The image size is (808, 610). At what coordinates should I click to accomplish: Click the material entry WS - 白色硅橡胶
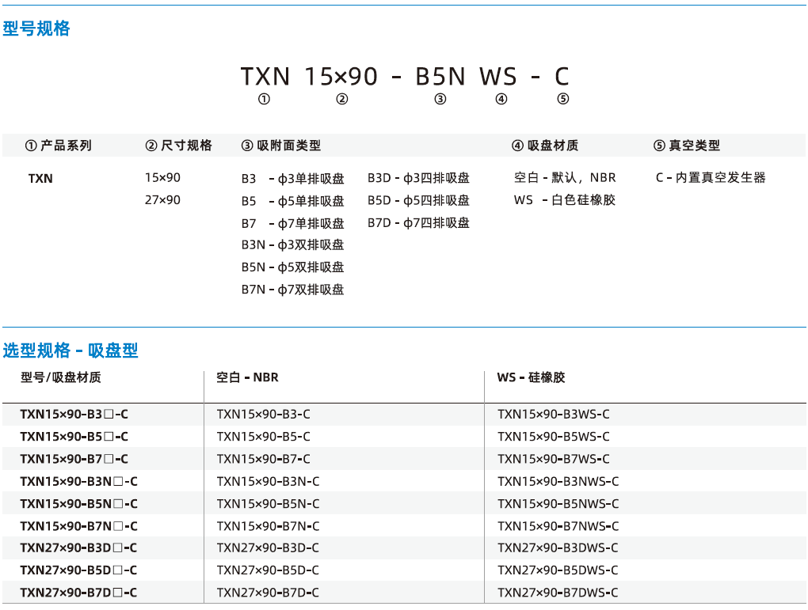click(565, 199)
